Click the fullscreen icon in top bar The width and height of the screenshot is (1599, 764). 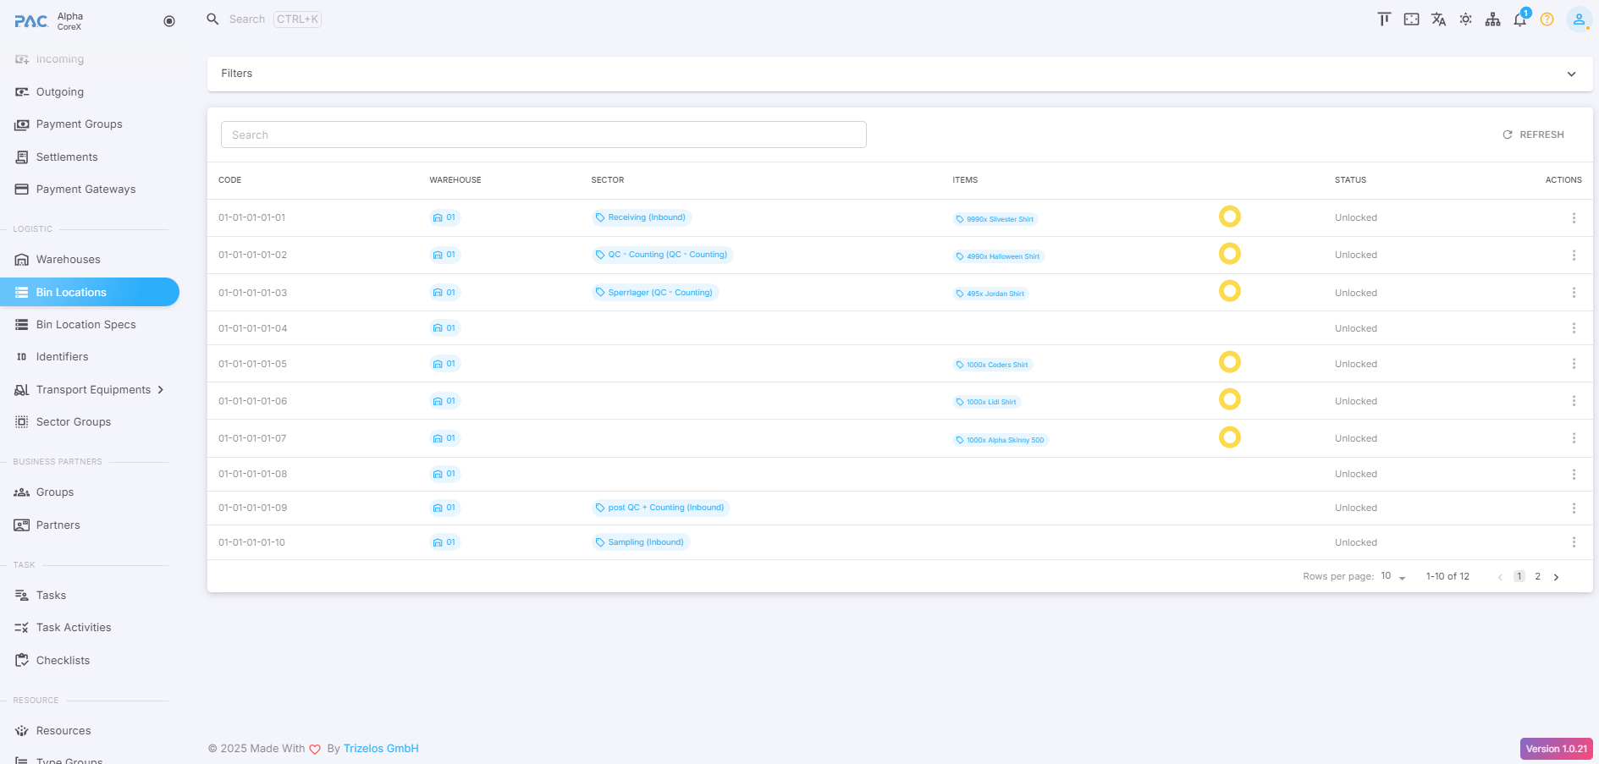pyautogui.click(x=1411, y=19)
